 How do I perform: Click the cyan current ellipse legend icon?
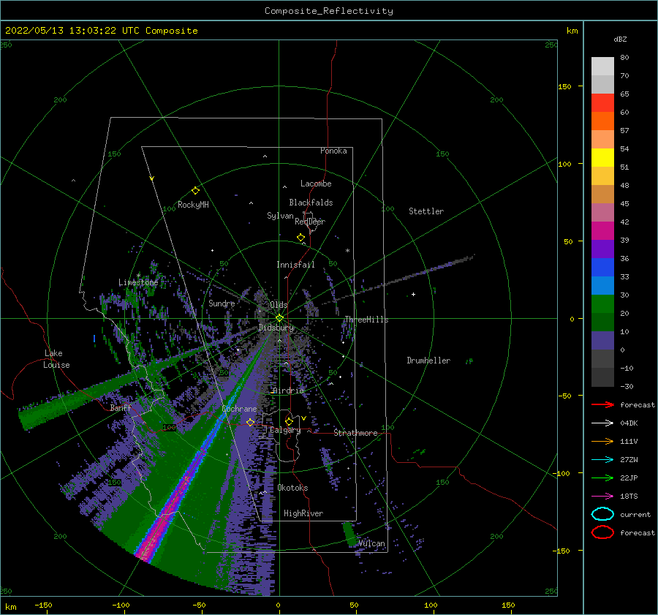(x=602, y=514)
